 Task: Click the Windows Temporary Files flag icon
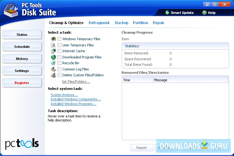tap(53, 39)
